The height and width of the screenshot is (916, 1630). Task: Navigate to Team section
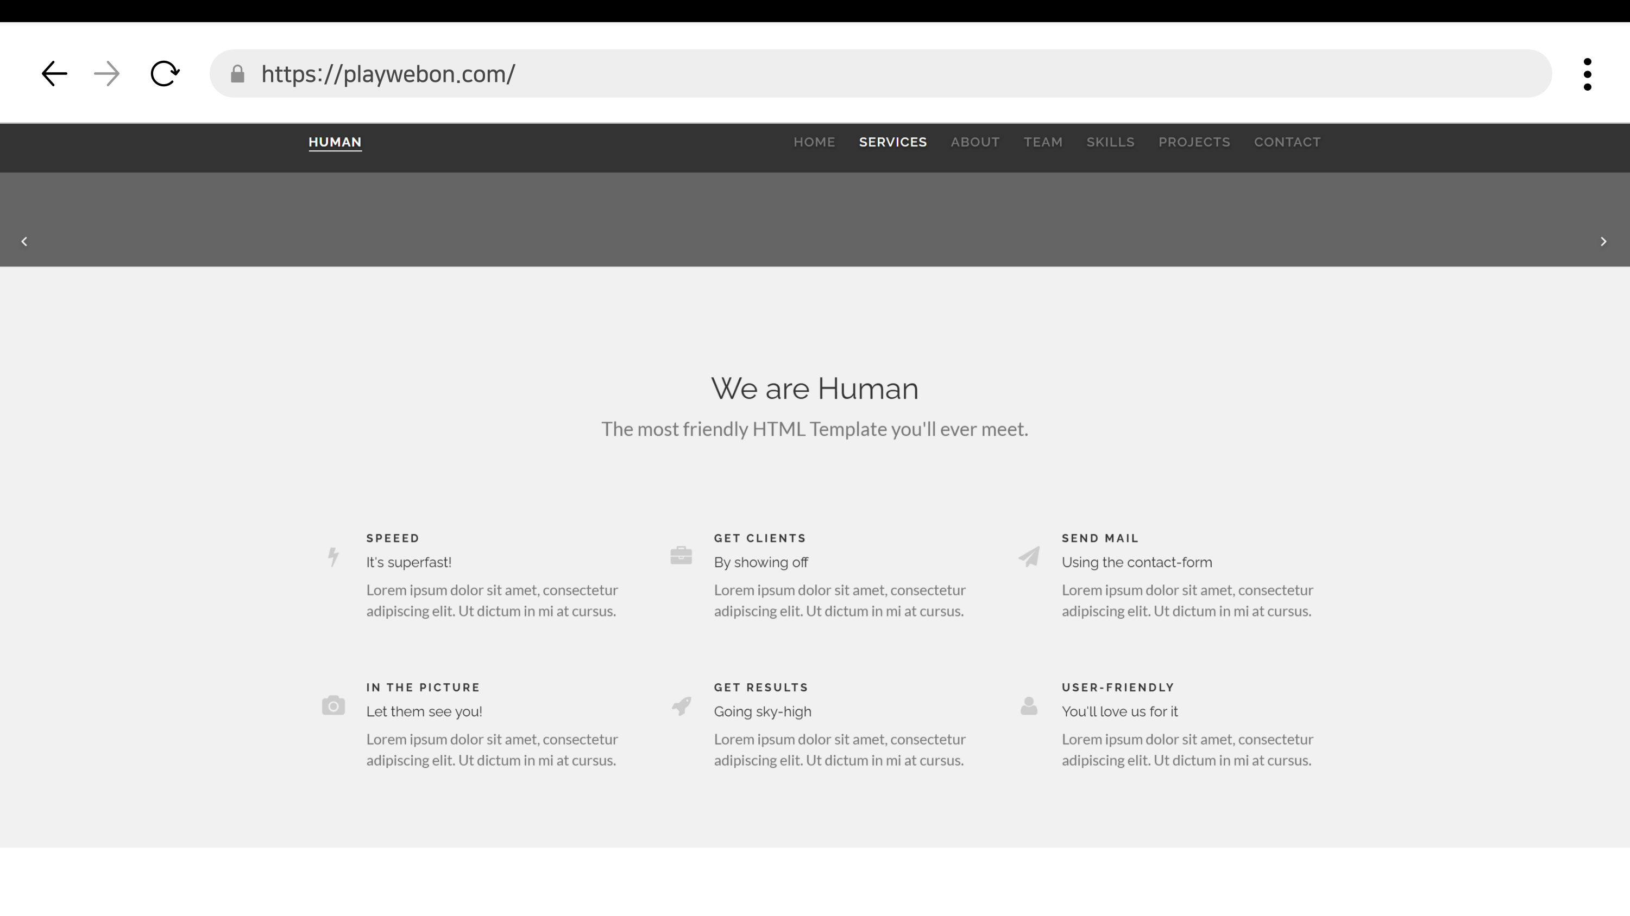[1043, 142]
